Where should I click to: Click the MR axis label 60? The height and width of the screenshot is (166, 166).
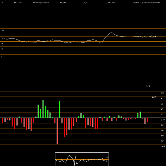[x=162, y=104]
